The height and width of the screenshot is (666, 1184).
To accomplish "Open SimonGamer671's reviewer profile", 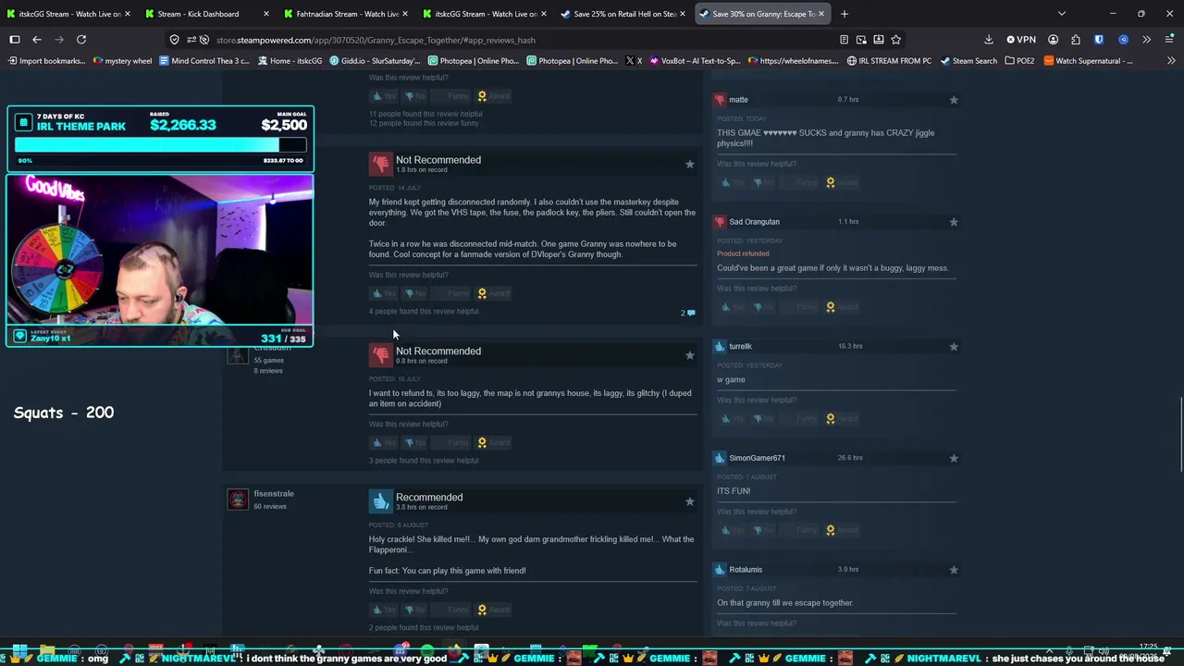I will tap(757, 458).
